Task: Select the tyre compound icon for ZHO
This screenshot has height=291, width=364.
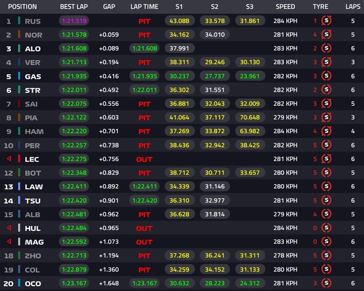Action: pyautogui.click(x=326, y=256)
